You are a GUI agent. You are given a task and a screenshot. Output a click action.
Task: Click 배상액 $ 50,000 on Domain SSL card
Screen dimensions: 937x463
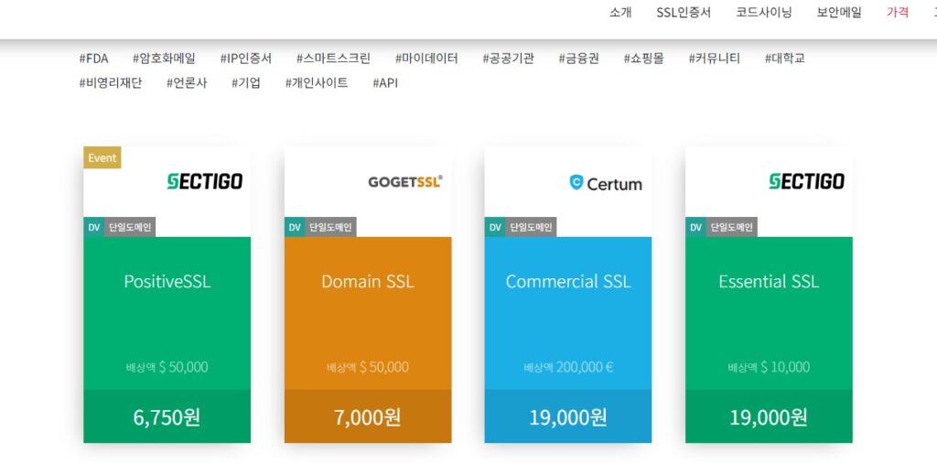coord(368,367)
